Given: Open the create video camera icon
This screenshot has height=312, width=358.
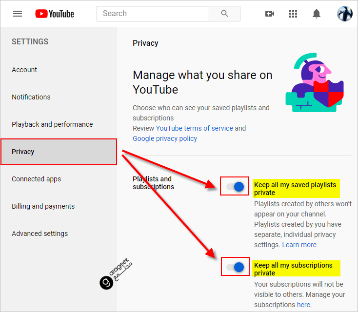Looking at the screenshot, I should tap(270, 14).
